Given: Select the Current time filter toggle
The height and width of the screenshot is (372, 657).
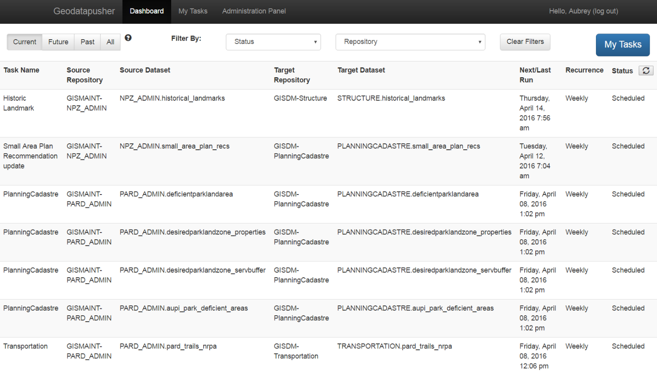Looking at the screenshot, I should 24,42.
